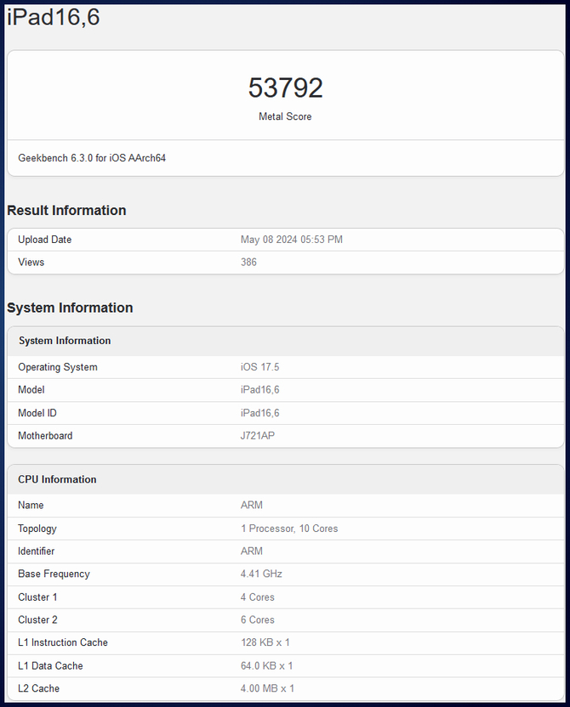Viewport: 570px width, 707px height.
Task: Click the Model row label
Action: point(31,389)
